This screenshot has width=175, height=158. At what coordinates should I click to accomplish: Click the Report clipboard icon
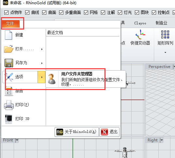coord(9,91)
